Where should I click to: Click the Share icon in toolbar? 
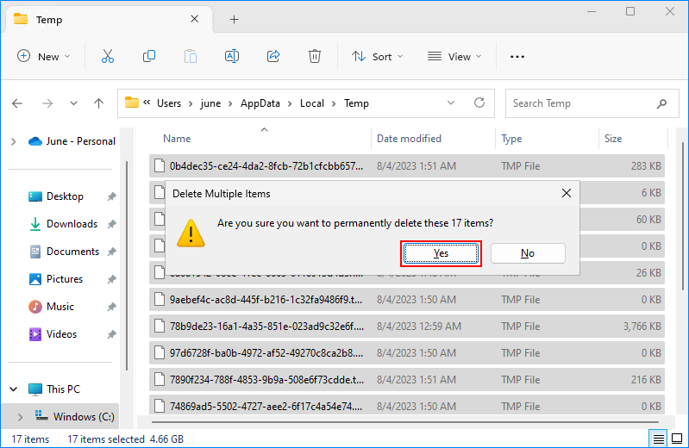(273, 56)
